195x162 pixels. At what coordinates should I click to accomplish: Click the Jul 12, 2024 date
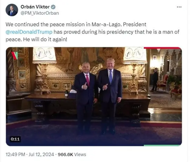point(41,155)
